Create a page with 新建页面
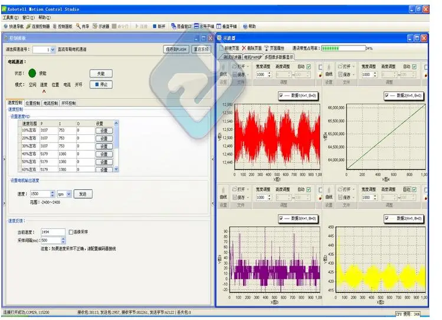Viewport: 442px width, 320px height. pyautogui.click(x=230, y=48)
